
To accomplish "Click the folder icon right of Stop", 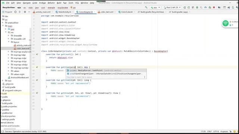I will (x=219, y=7).
